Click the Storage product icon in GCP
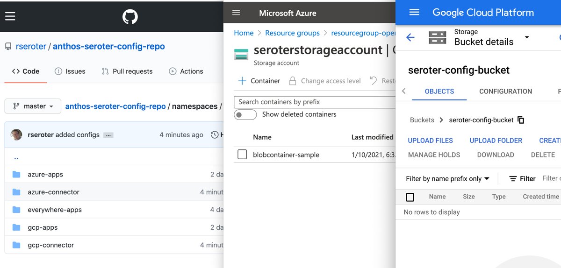561x268 pixels. [x=438, y=38]
